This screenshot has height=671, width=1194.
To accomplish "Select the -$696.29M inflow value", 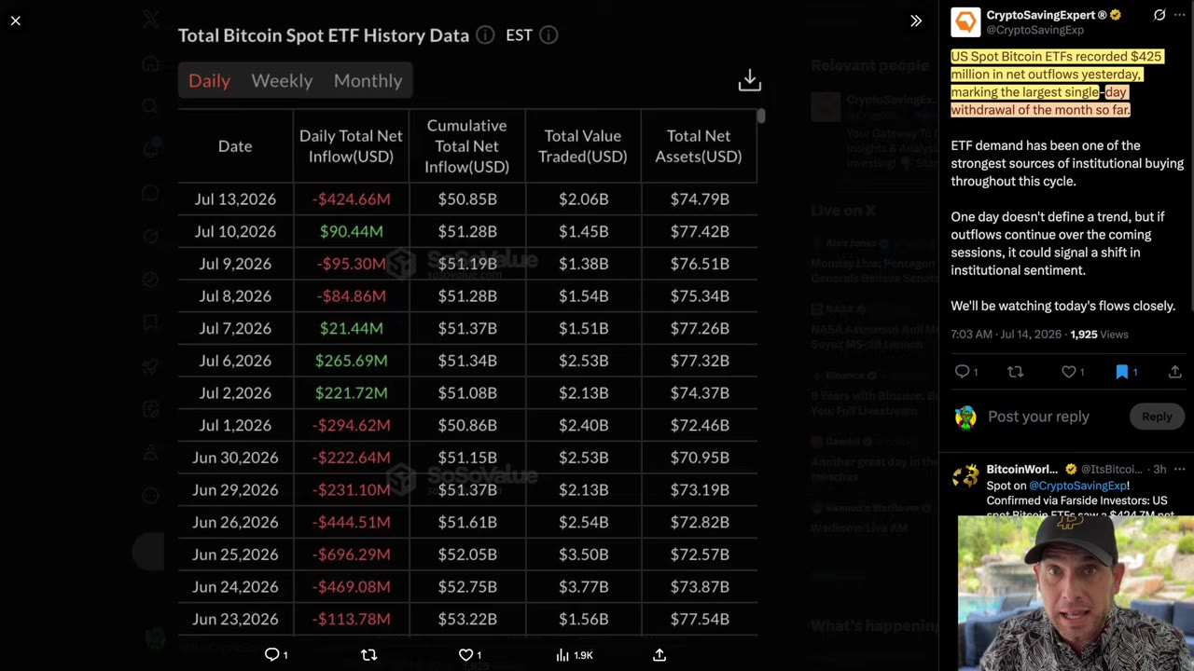I will click(x=352, y=555).
